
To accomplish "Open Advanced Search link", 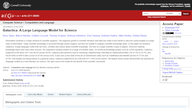I will point(159,17).
